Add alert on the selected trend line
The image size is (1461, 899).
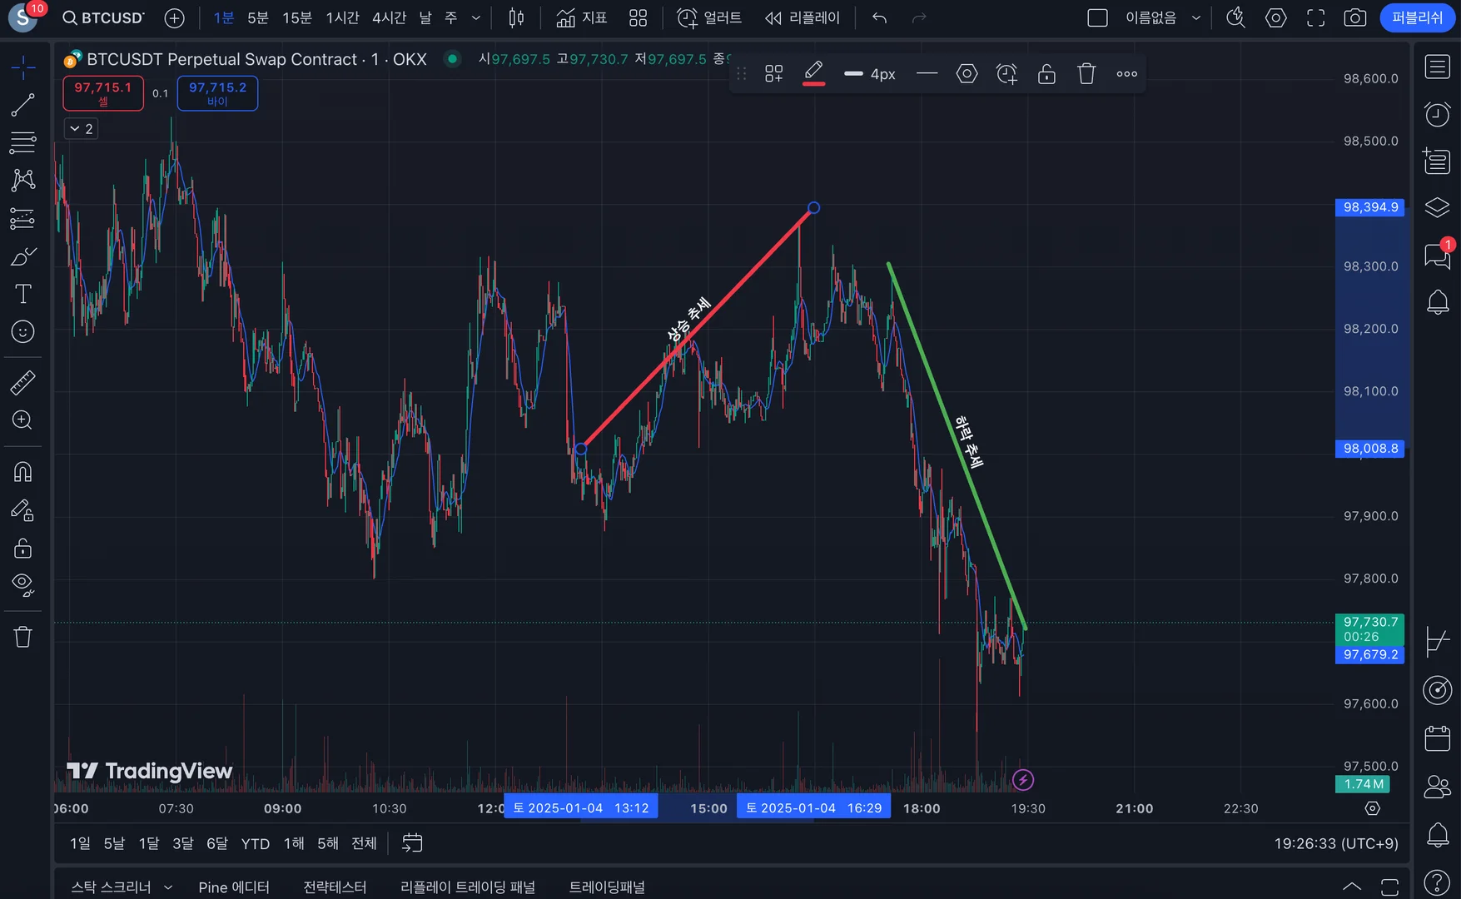(1006, 74)
